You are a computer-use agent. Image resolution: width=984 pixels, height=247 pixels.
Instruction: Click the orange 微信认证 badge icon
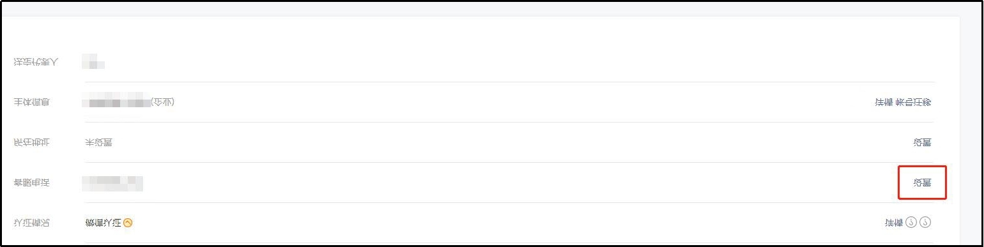pyautogui.click(x=128, y=223)
